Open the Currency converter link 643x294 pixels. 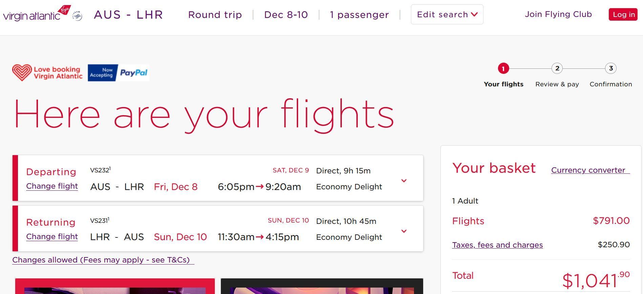590,170
